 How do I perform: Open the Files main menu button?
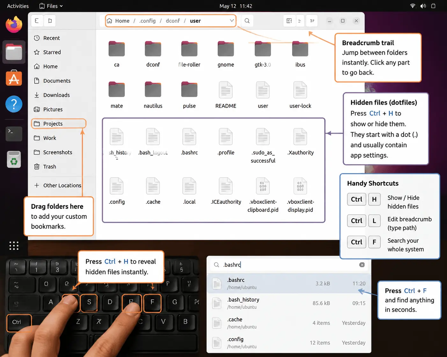point(312,21)
